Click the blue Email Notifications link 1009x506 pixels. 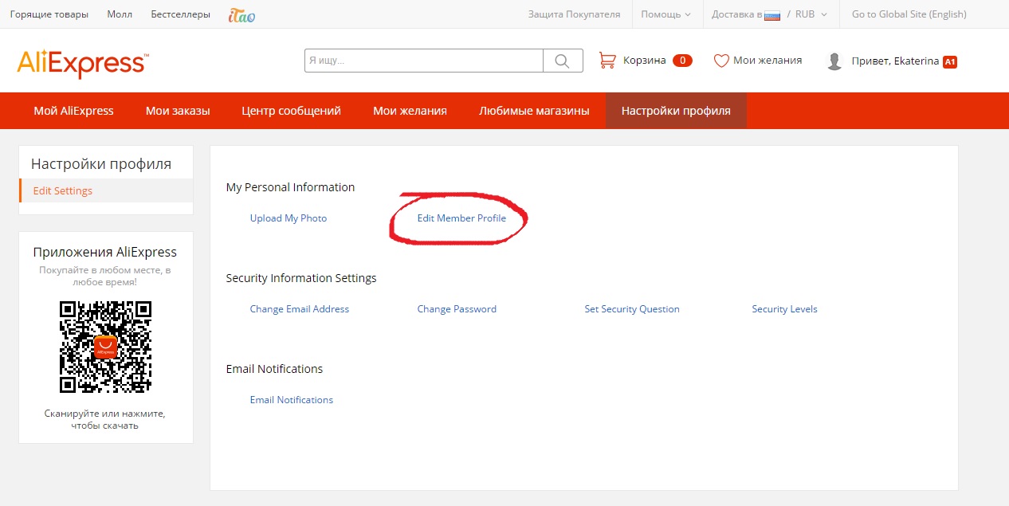click(x=292, y=400)
